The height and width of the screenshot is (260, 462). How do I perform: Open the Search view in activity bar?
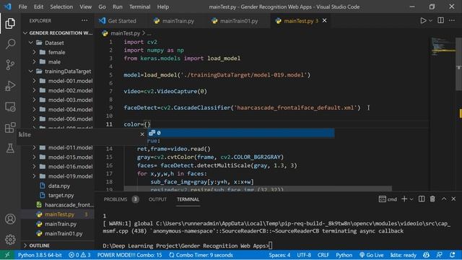coord(10,44)
